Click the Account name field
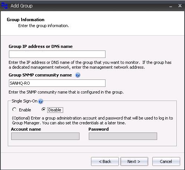This screenshot has width=185, height=170. [x=45, y=136]
